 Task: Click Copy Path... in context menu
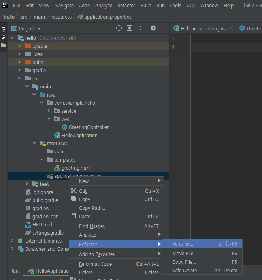pos(116,208)
